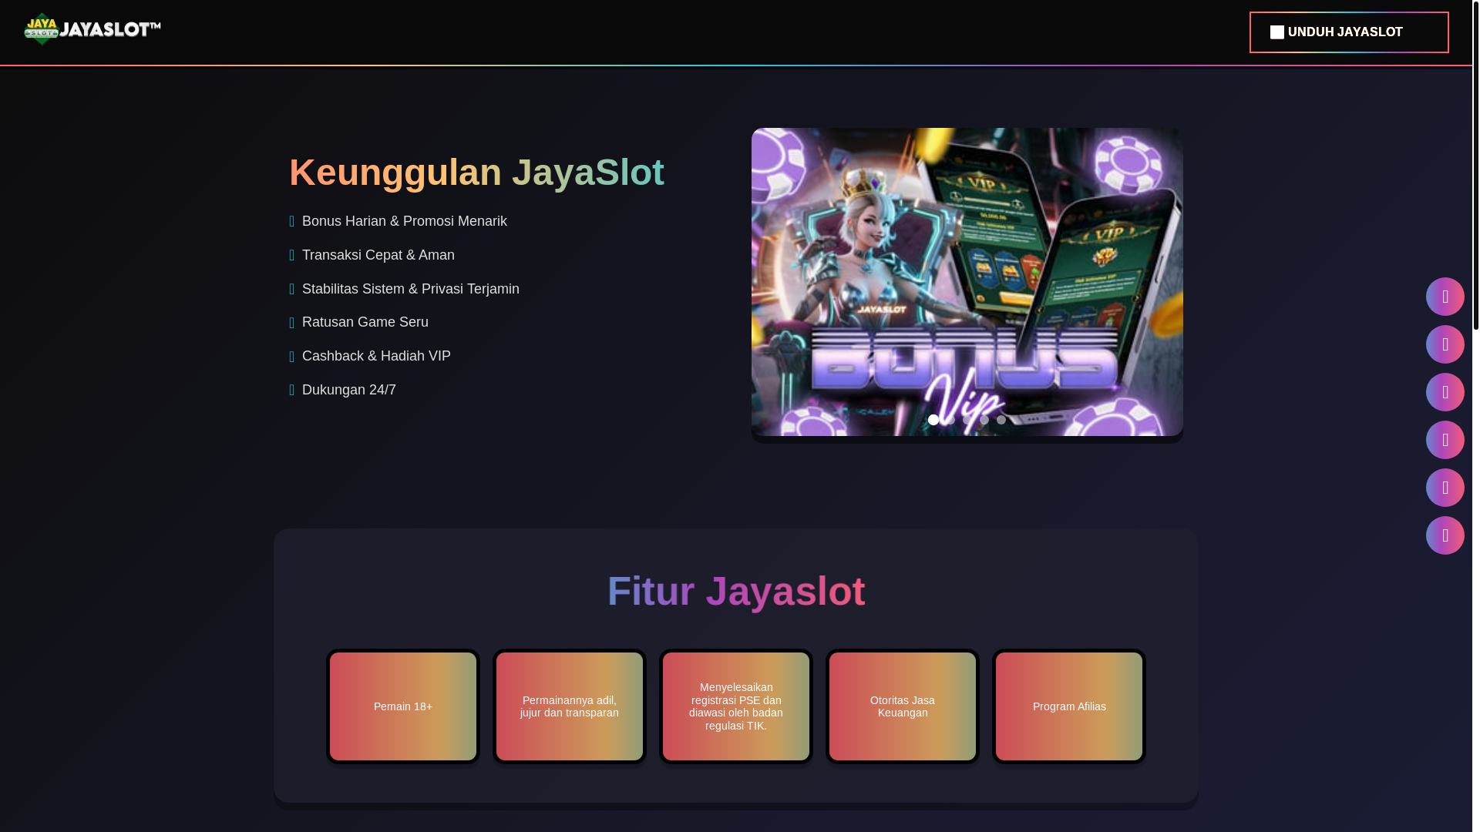Click the 'Otoritas Jasa Keuangan' card
This screenshot has height=832, width=1480.
point(903,706)
